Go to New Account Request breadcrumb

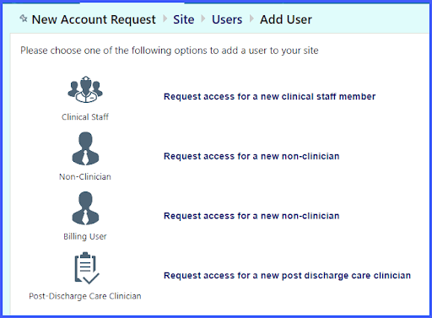click(94, 19)
